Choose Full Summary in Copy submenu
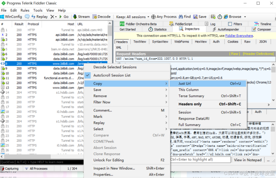 [x=208, y=125]
